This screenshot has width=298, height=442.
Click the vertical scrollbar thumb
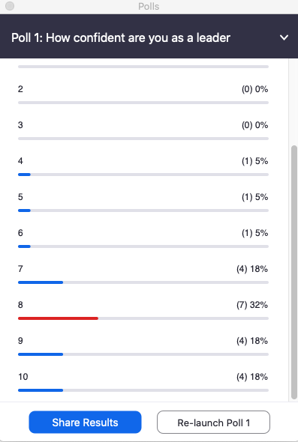pyautogui.click(x=294, y=272)
